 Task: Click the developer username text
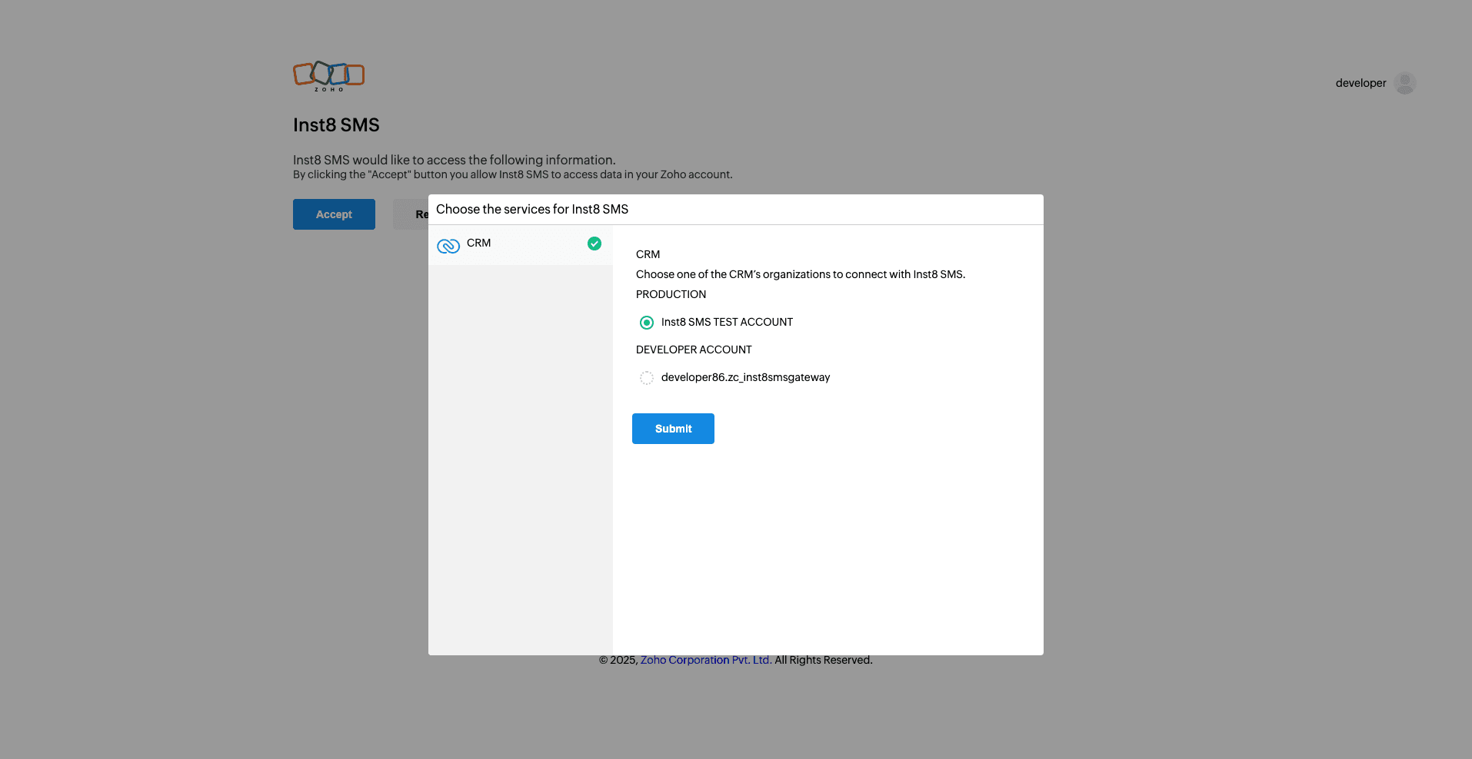pos(1360,83)
